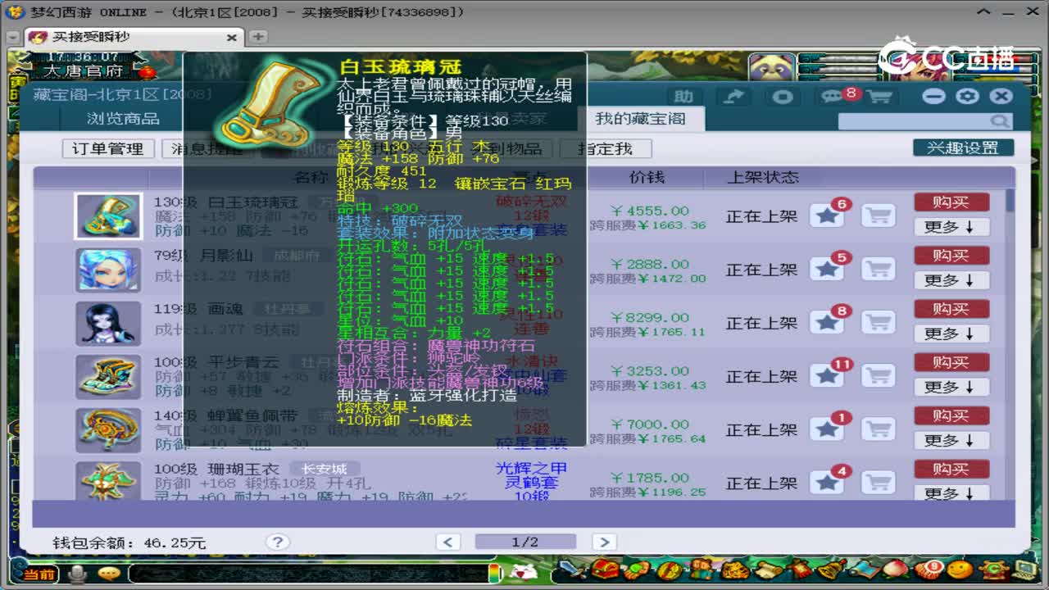Buy the 平步青云 shoes with 购买 button
The image size is (1049, 590).
951,362
